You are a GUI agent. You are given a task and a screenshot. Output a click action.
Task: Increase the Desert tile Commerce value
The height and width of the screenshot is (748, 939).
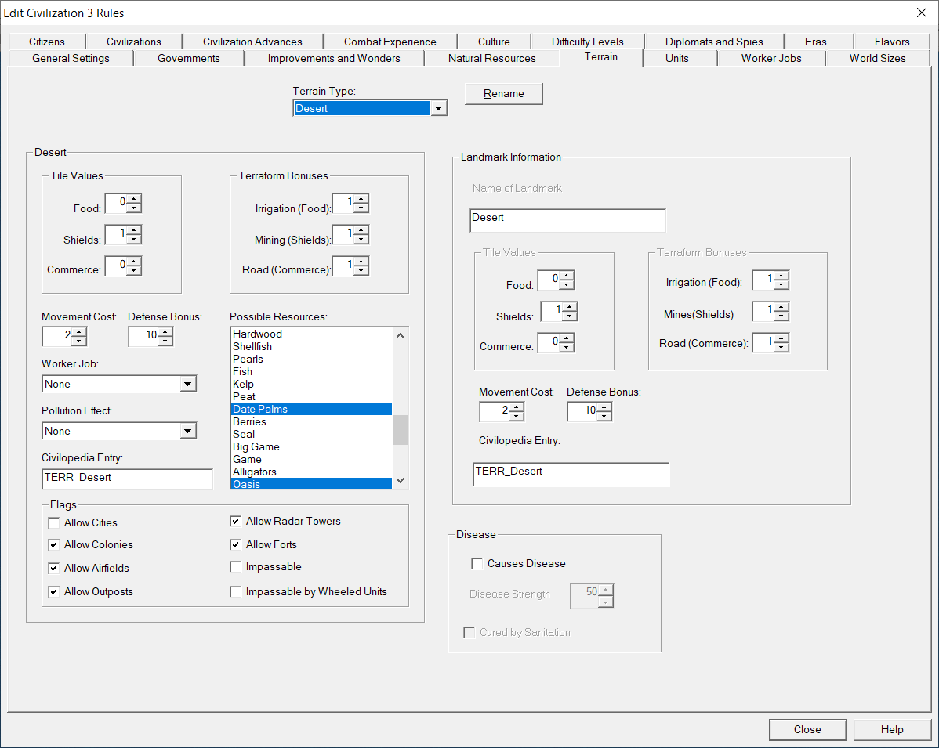(134, 261)
